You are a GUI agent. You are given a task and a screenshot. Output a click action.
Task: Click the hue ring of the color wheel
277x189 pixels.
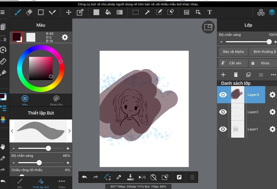[41, 48]
